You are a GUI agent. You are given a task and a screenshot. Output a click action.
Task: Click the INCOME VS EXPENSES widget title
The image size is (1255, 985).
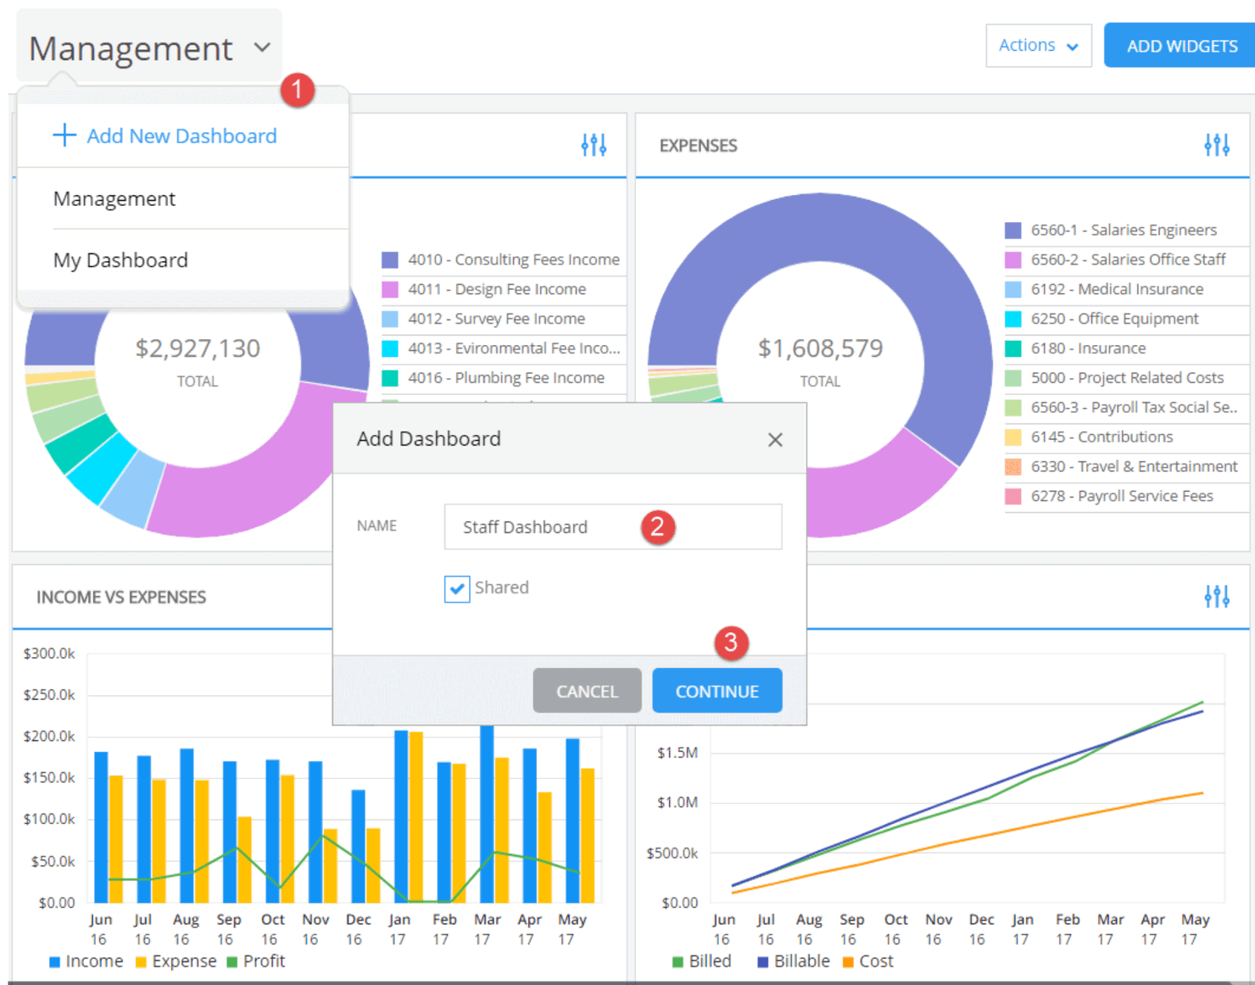pyautogui.click(x=121, y=598)
